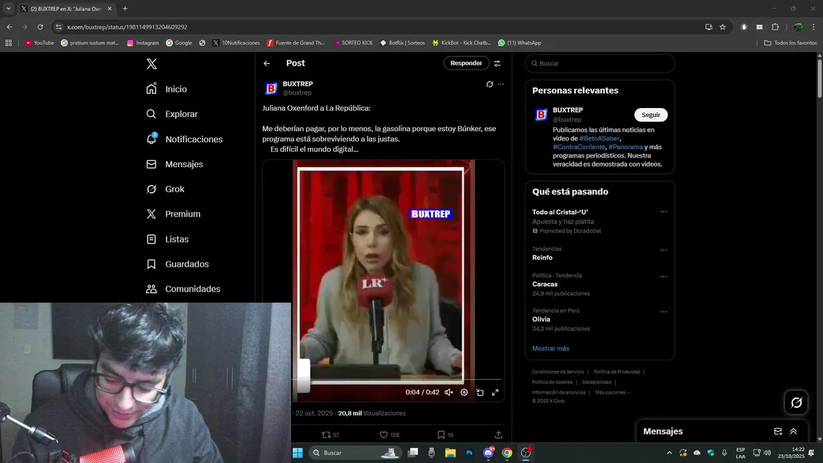Screen dimensions: 823x463
Task: Open Chrome extensions puzzle icon
Action: click(x=775, y=27)
